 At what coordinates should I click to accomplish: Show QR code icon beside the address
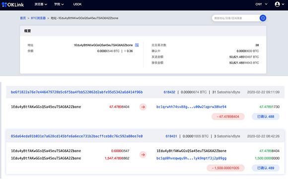[137, 45]
